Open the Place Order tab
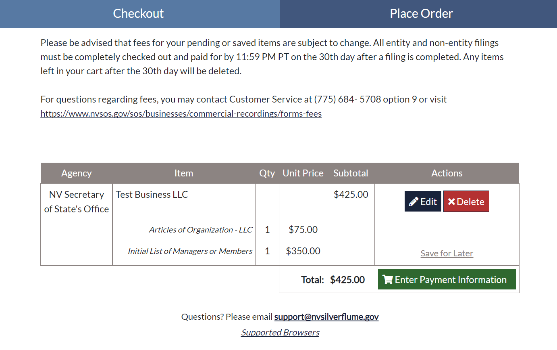The height and width of the screenshot is (350, 557). 421,14
